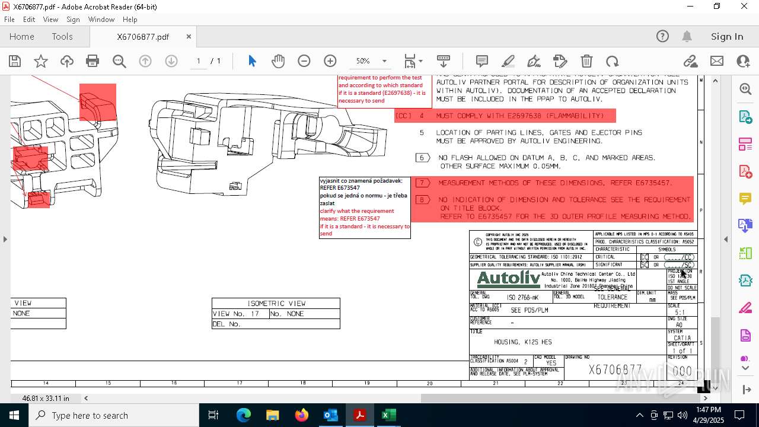
Task: Star this file as a favorite
Action: 41,61
